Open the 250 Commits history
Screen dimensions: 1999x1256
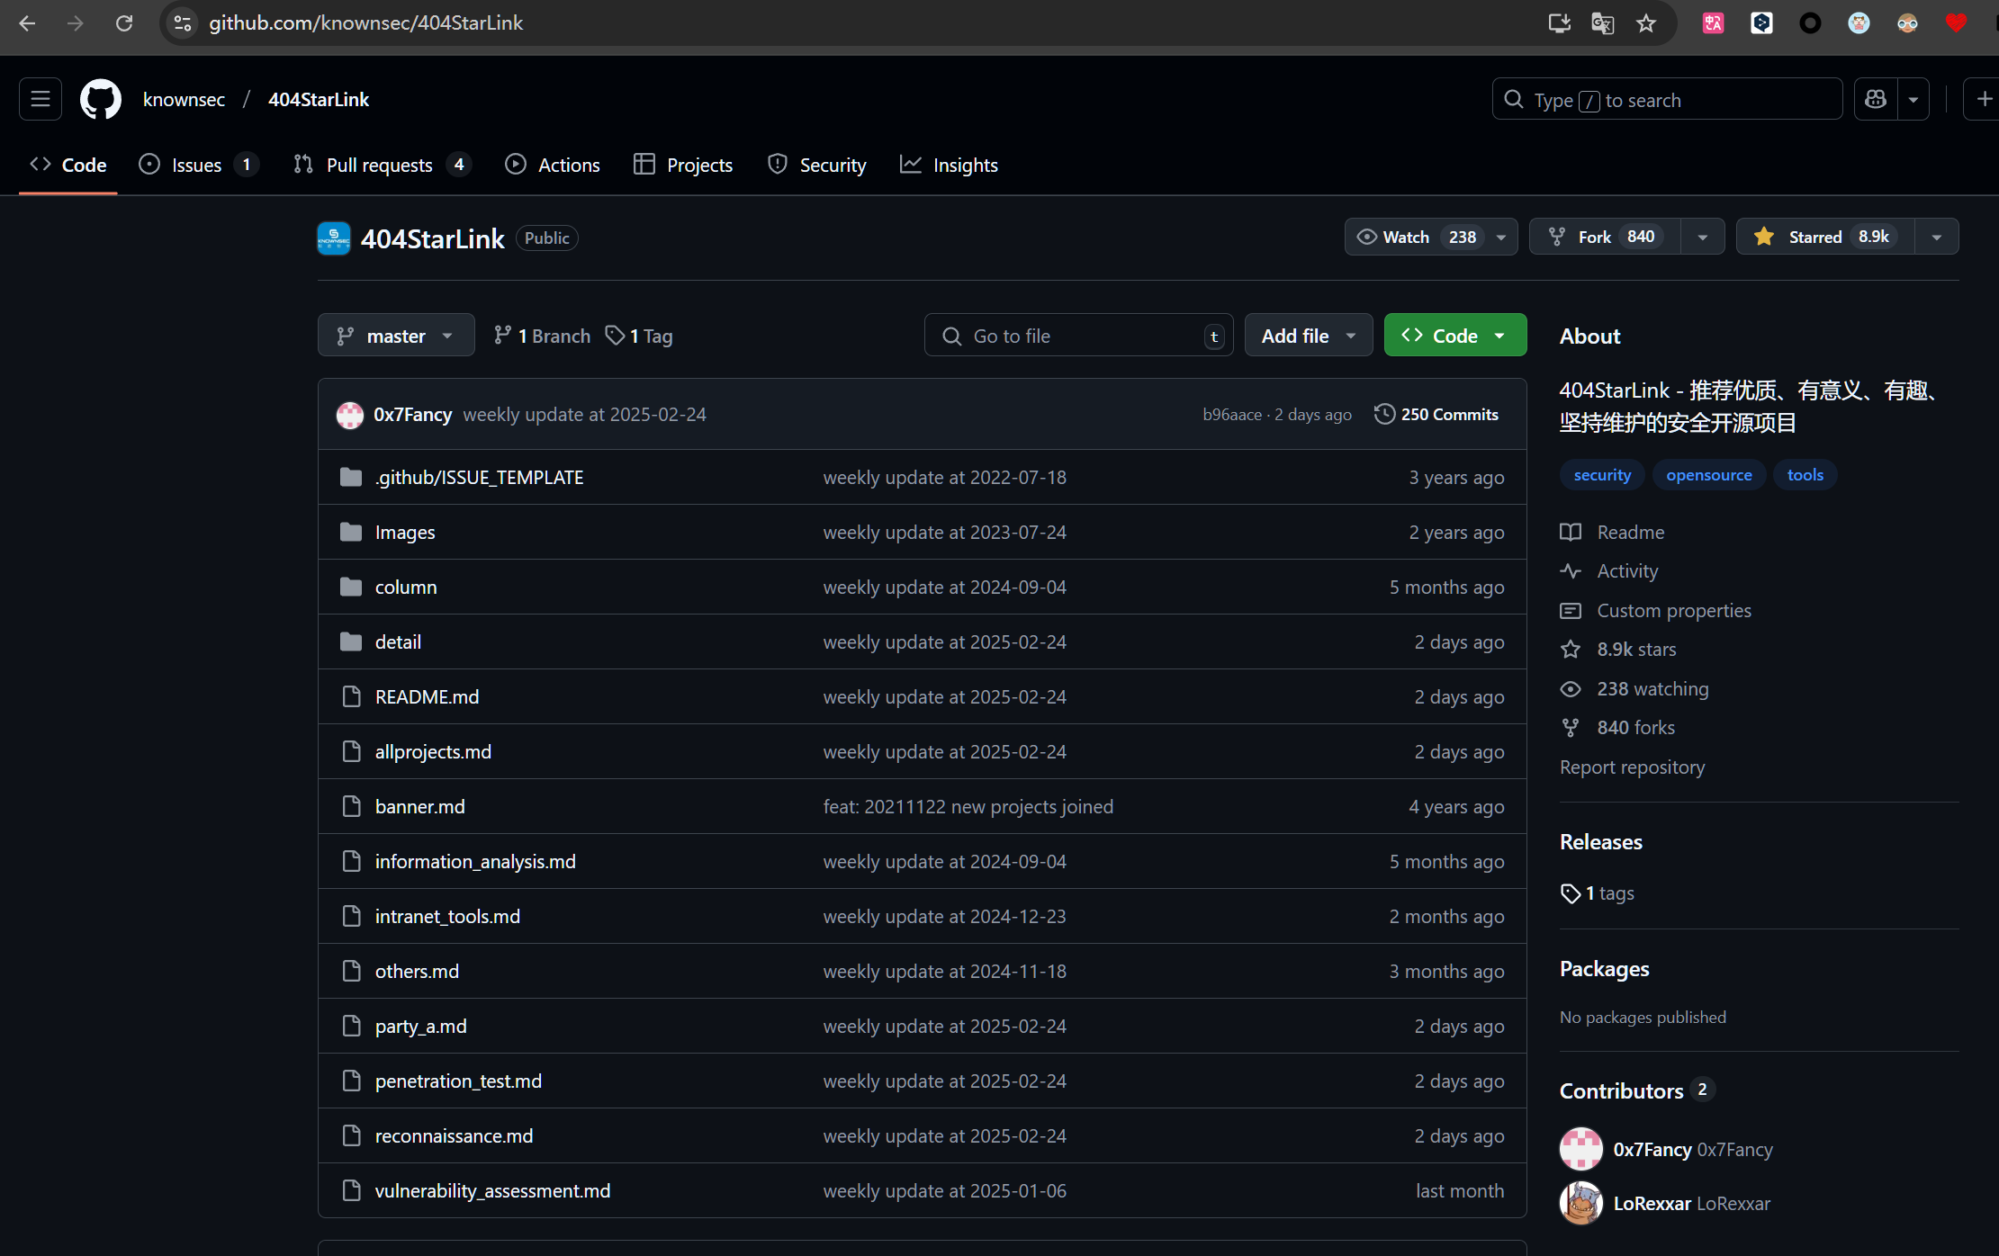1436,414
